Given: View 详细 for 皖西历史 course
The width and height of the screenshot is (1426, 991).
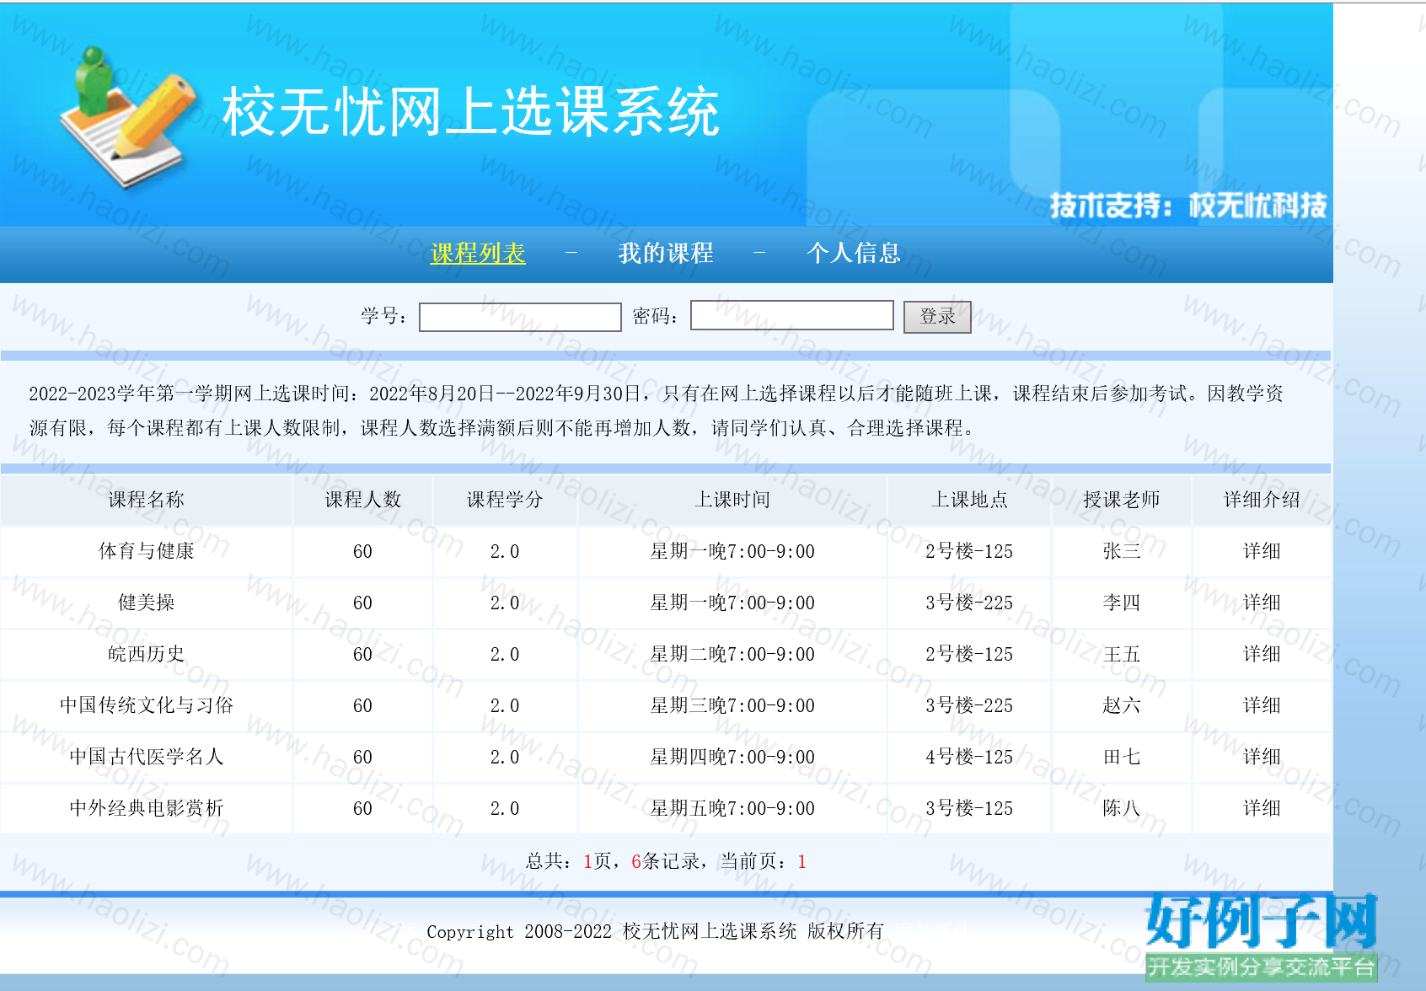Looking at the screenshot, I should 1262,654.
